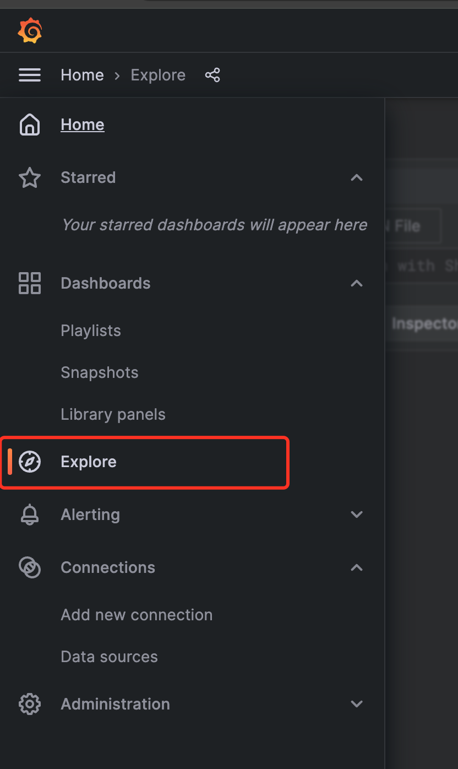This screenshot has width=458, height=769.
Task: Close the hamburger navigation menu
Action: tap(30, 75)
